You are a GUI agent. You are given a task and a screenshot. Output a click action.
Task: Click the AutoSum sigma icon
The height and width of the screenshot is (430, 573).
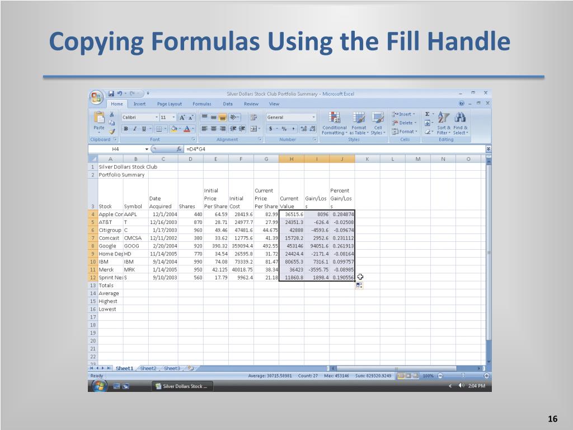(x=427, y=114)
